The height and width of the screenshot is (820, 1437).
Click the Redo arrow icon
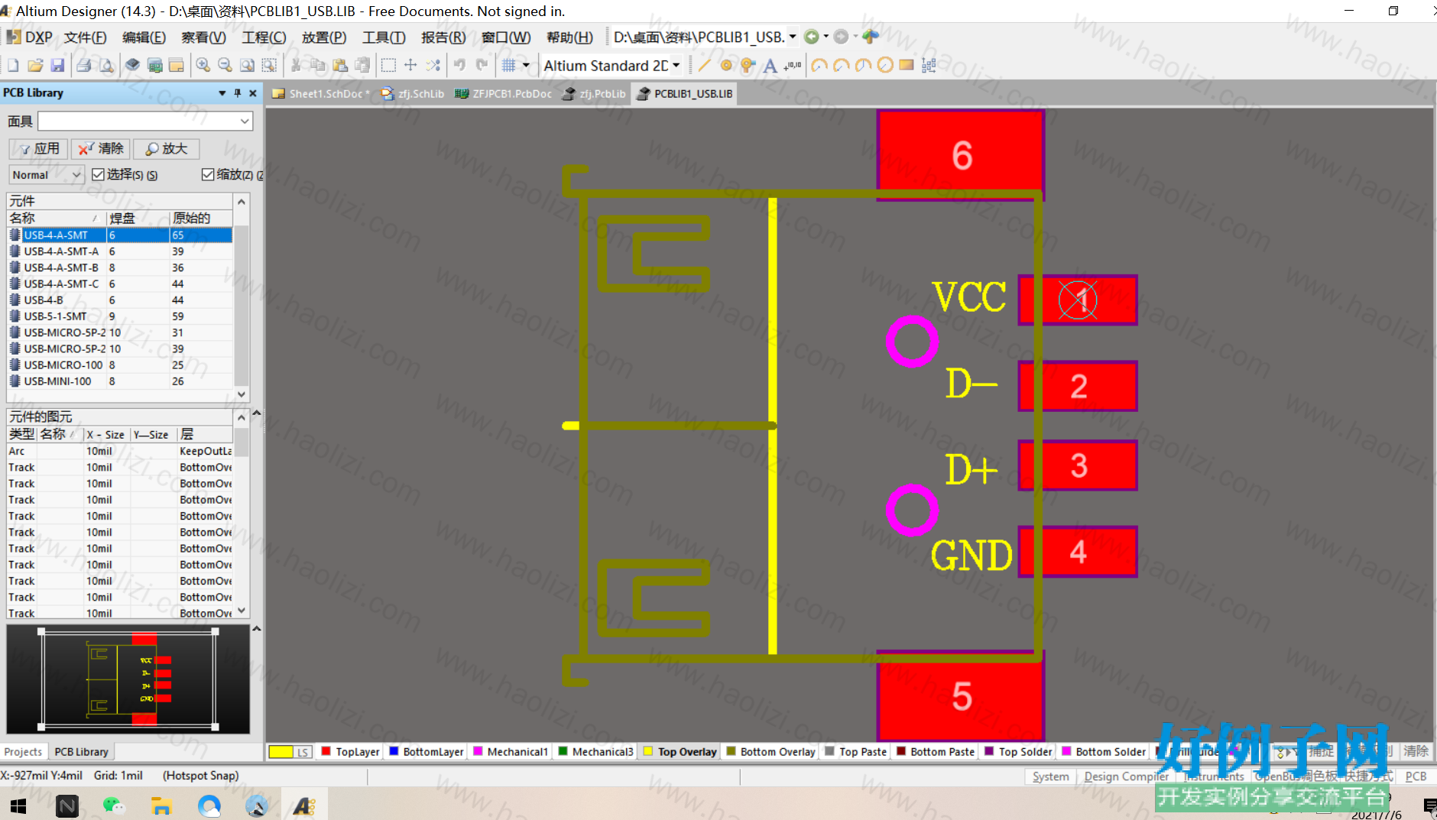[x=482, y=66]
